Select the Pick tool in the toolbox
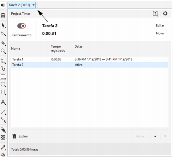This screenshot has height=157, width=173. pyautogui.click(x=3, y=25)
